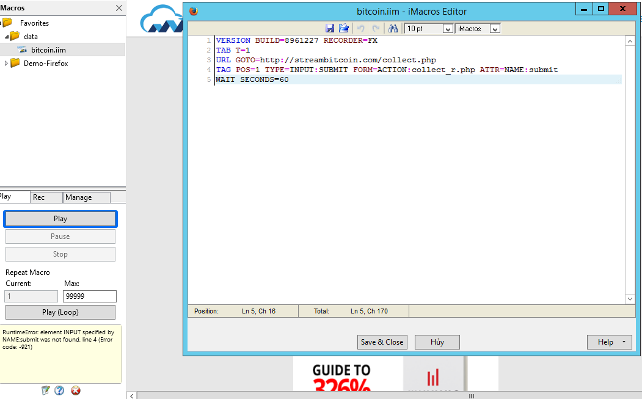Switch to the Manage tab
This screenshot has width=642, height=399.
(86, 197)
